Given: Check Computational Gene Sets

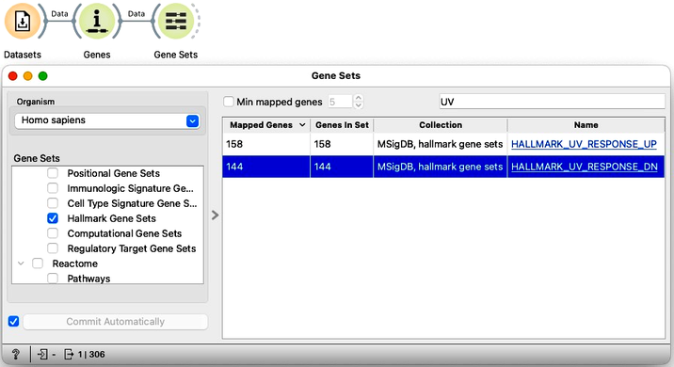Looking at the screenshot, I should (53, 233).
